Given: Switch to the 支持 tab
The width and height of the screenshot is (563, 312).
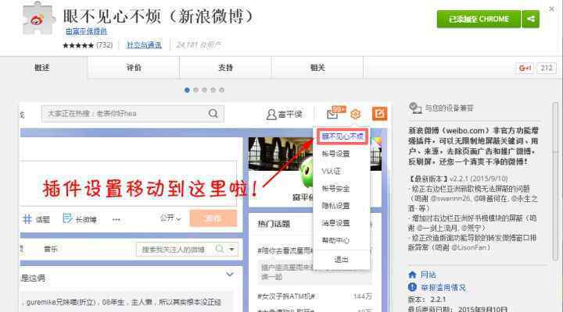Looking at the screenshot, I should (x=225, y=68).
